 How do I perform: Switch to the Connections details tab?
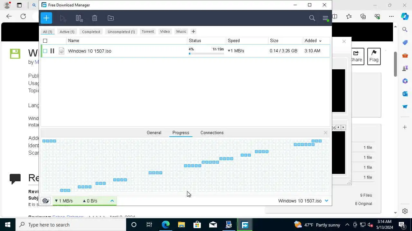click(x=212, y=133)
